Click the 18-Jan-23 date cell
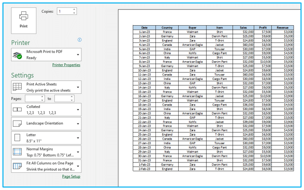 (145, 105)
